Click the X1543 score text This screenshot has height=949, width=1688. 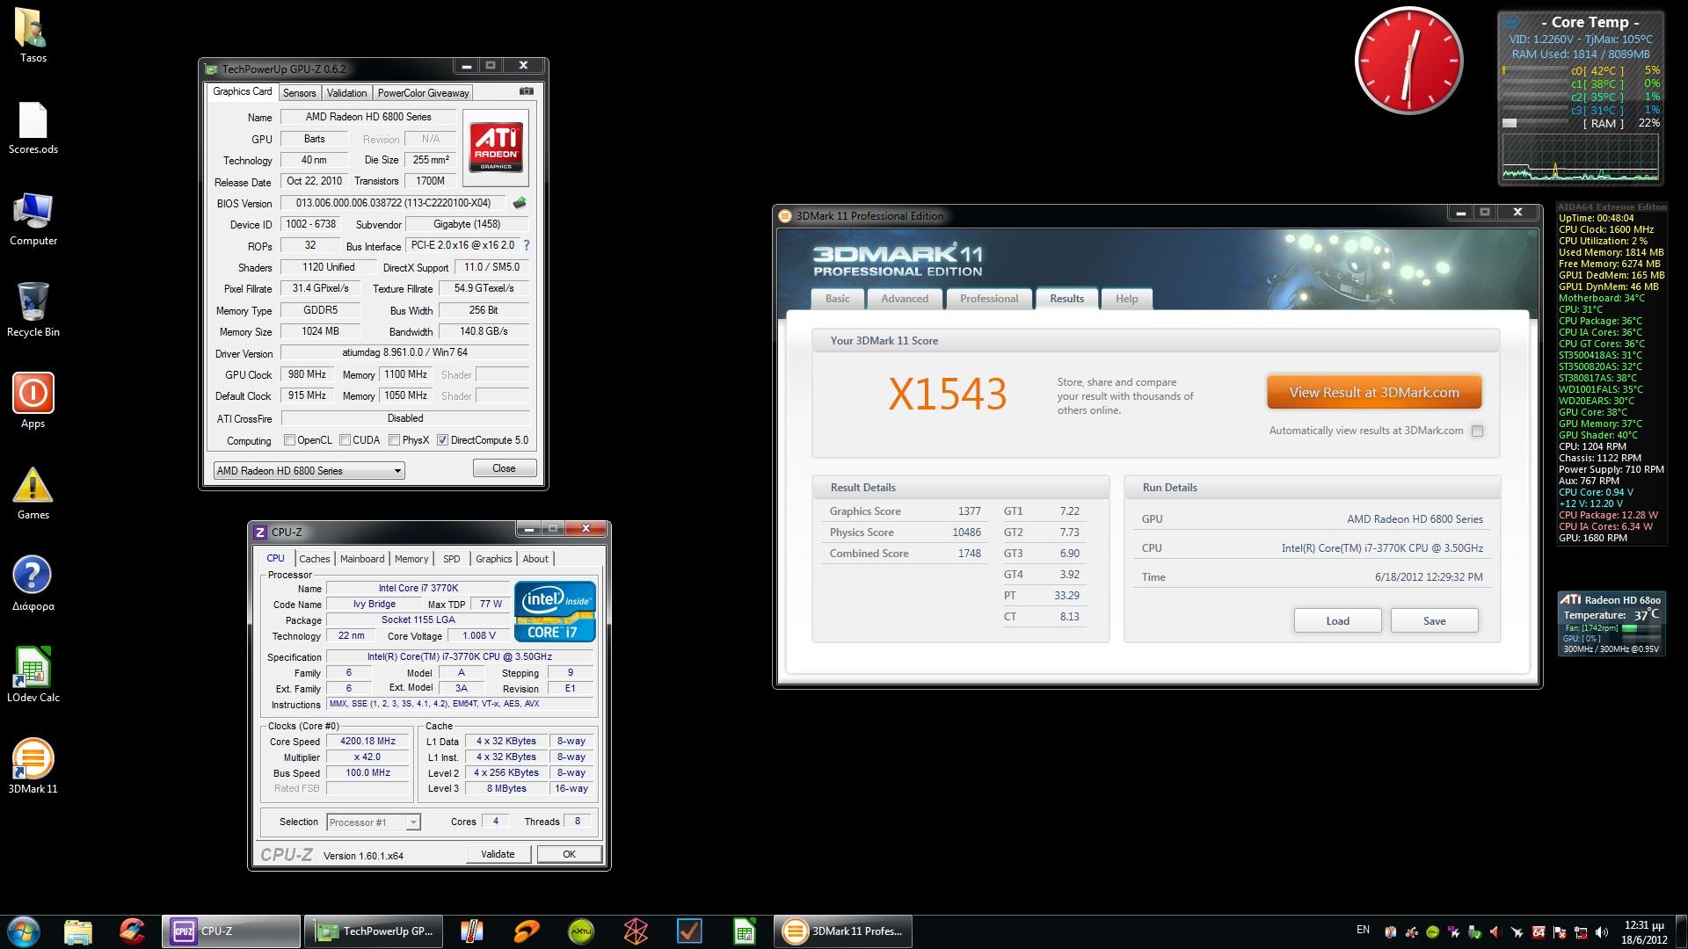point(947,395)
